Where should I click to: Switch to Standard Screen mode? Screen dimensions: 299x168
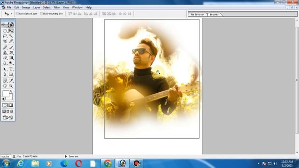(x=4, y=111)
